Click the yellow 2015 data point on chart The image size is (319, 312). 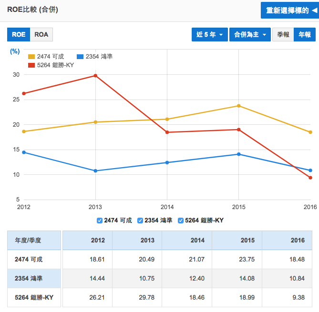[x=239, y=106]
